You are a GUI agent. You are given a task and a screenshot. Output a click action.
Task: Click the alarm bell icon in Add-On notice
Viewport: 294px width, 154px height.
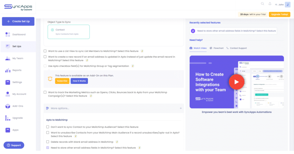50,79
